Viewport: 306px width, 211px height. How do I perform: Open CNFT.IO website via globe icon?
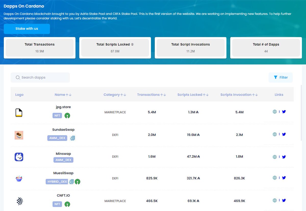tap(275, 200)
